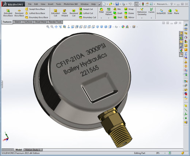The height and width of the screenshot is (156, 190).
Task: Select the Mirror feature tool
Action: click(129, 18)
